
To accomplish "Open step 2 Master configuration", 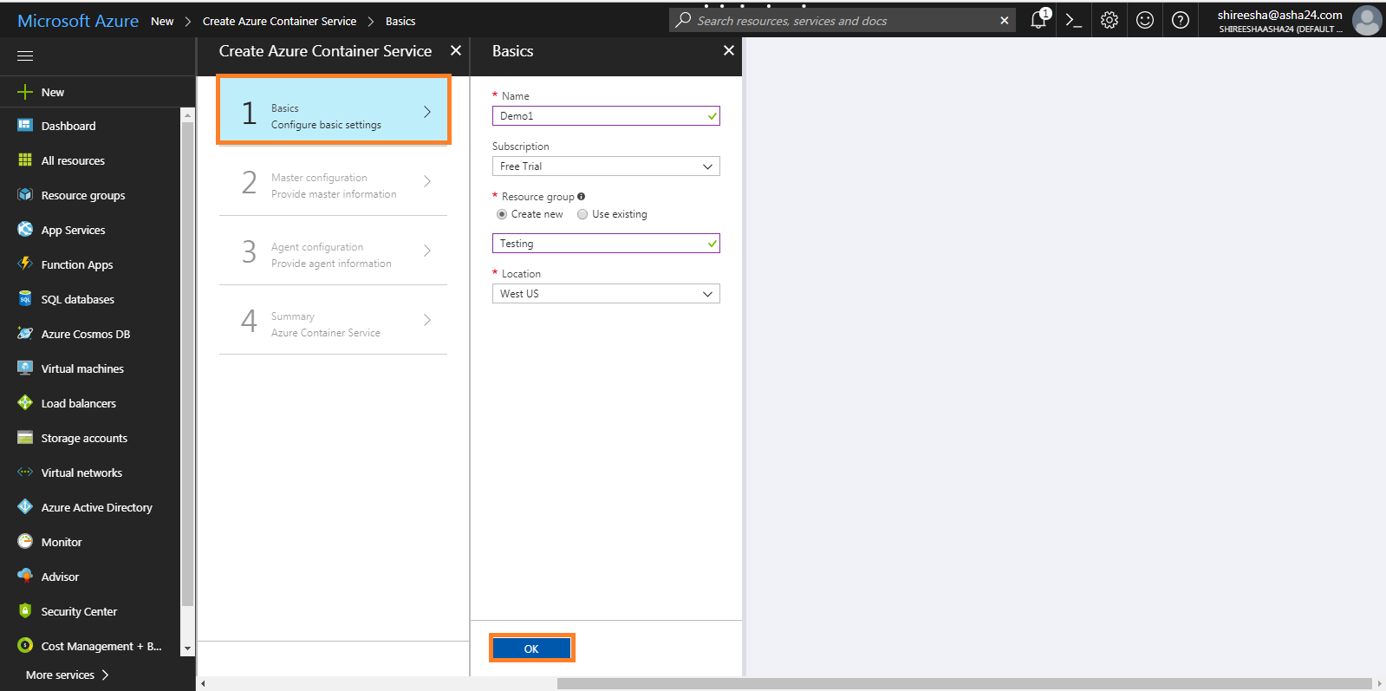I will tap(333, 182).
